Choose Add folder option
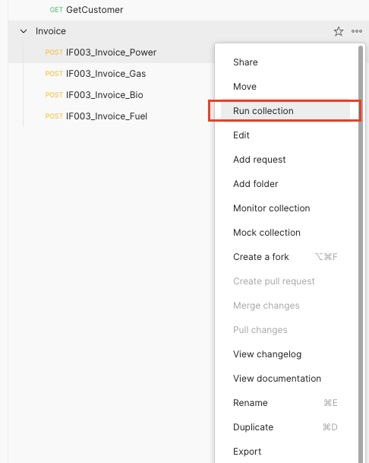This screenshot has height=463, width=369. tap(285, 184)
